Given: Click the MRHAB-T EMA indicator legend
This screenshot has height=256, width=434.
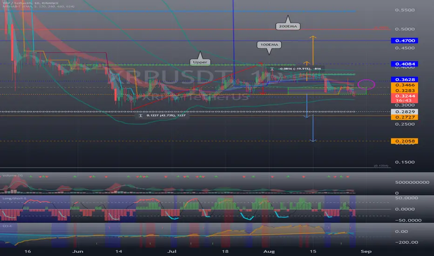Looking at the screenshot, I should tap(38, 7).
